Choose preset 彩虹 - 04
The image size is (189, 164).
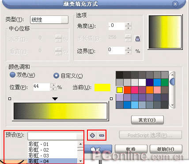(53, 161)
